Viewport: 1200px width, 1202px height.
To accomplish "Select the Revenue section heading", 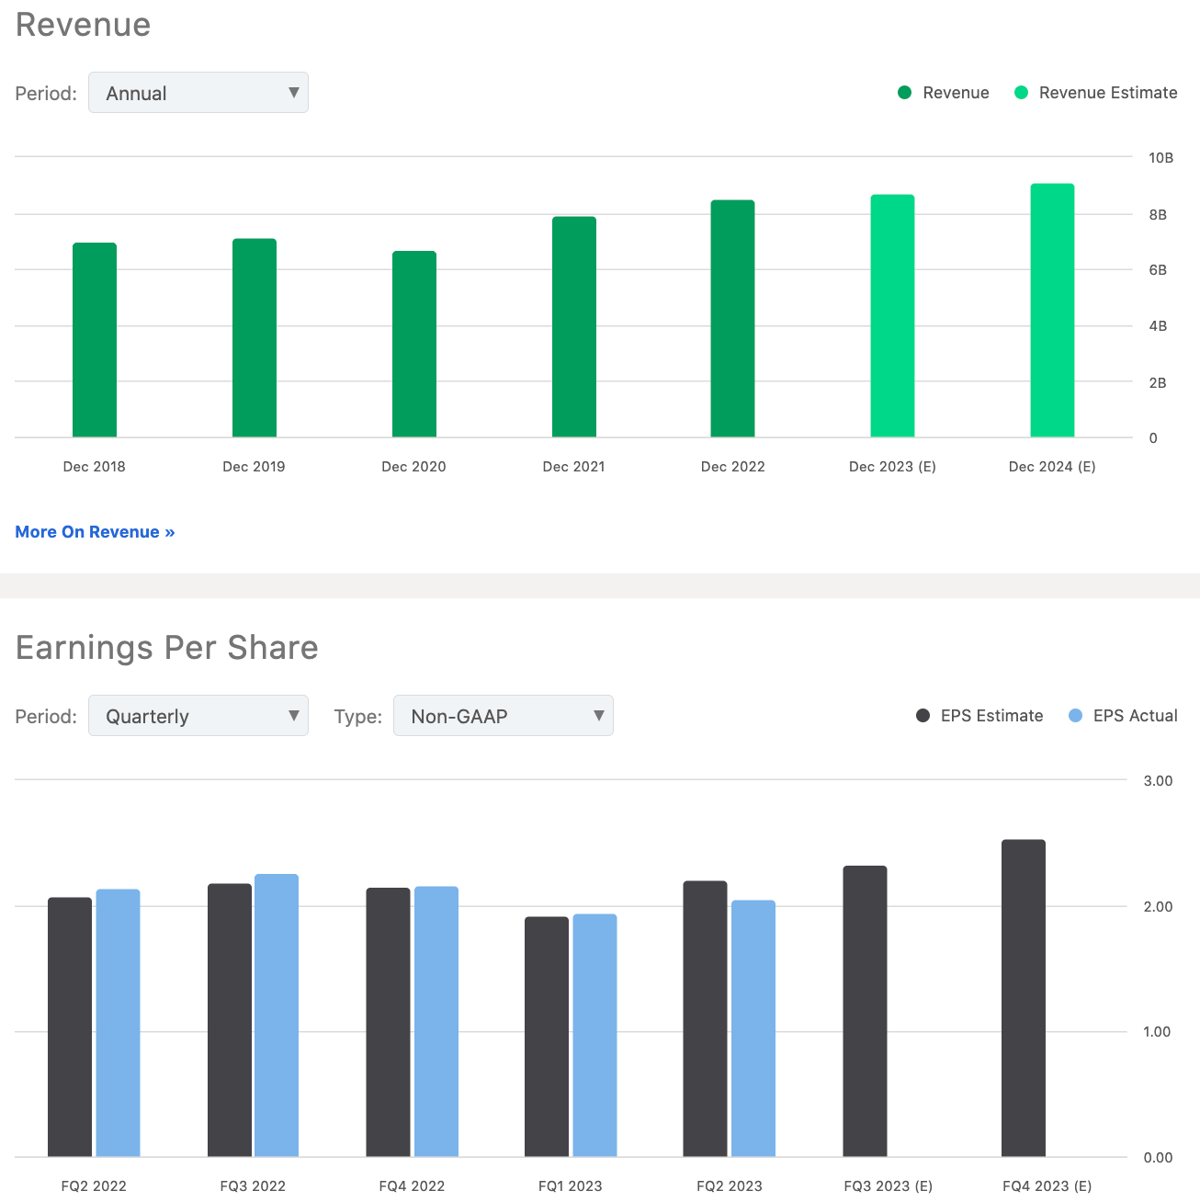I will point(82,25).
